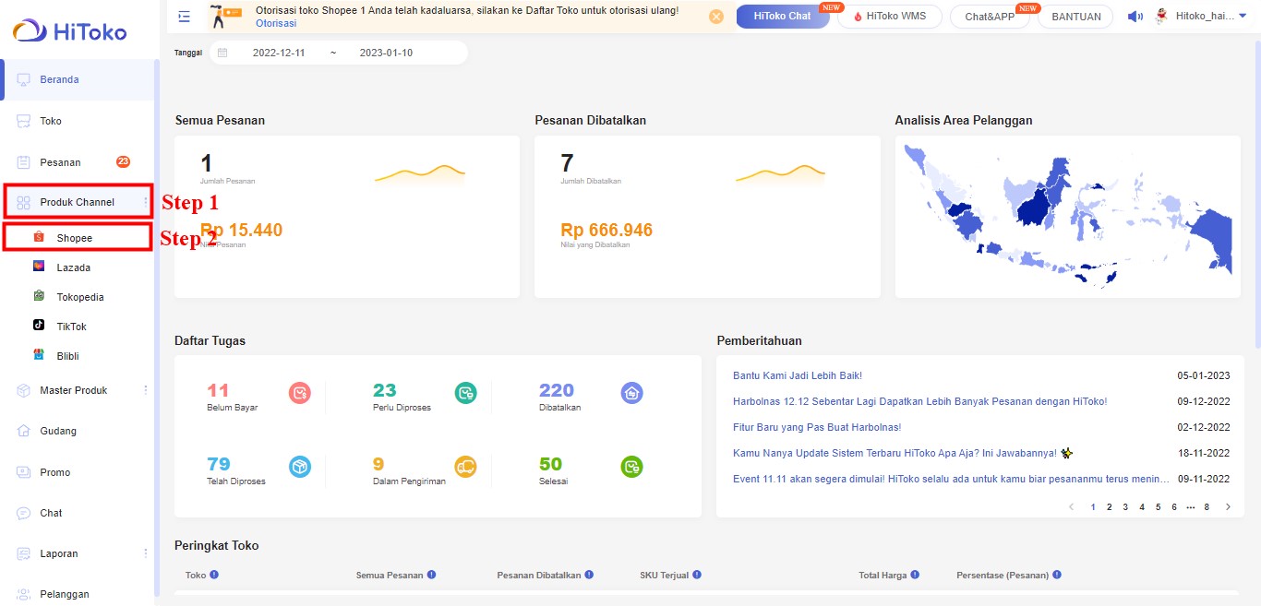The height and width of the screenshot is (606, 1261).
Task: Select Tokopedia under Produk Channel
Action: pos(79,297)
